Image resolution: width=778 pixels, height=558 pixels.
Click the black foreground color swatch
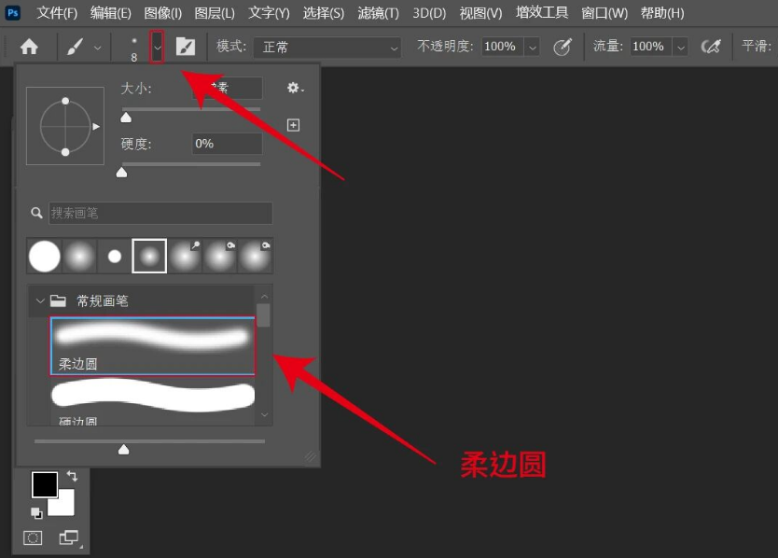[44, 484]
